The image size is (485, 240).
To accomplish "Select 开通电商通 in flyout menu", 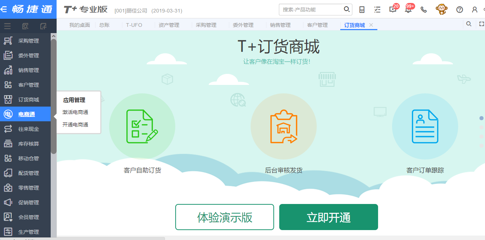I will click(x=75, y=125).
